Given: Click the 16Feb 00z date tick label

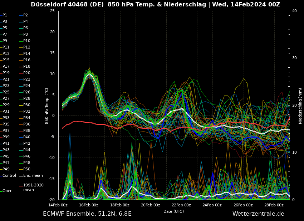Looking at the screenshot, I should [89, 205].
